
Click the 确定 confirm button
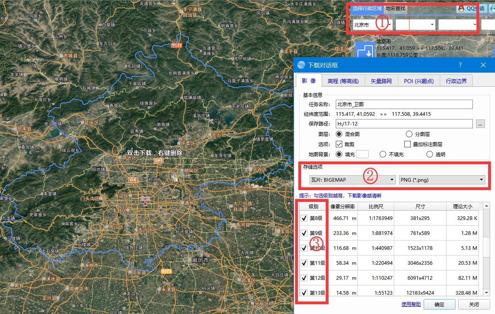point(439,304)
